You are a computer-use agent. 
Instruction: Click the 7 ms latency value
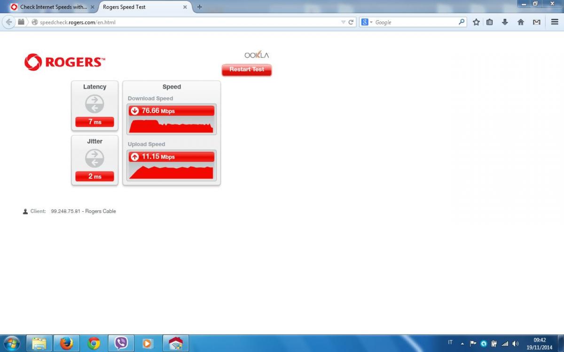94,122
